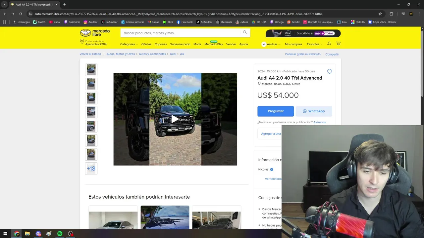
Task: Change delivery address Ayacucho 2384
Action: click(93, 43)
